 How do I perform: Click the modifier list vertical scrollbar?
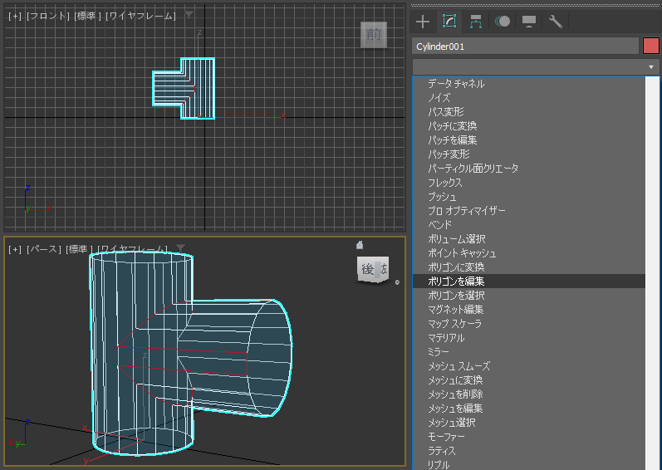tap(652, 273)
